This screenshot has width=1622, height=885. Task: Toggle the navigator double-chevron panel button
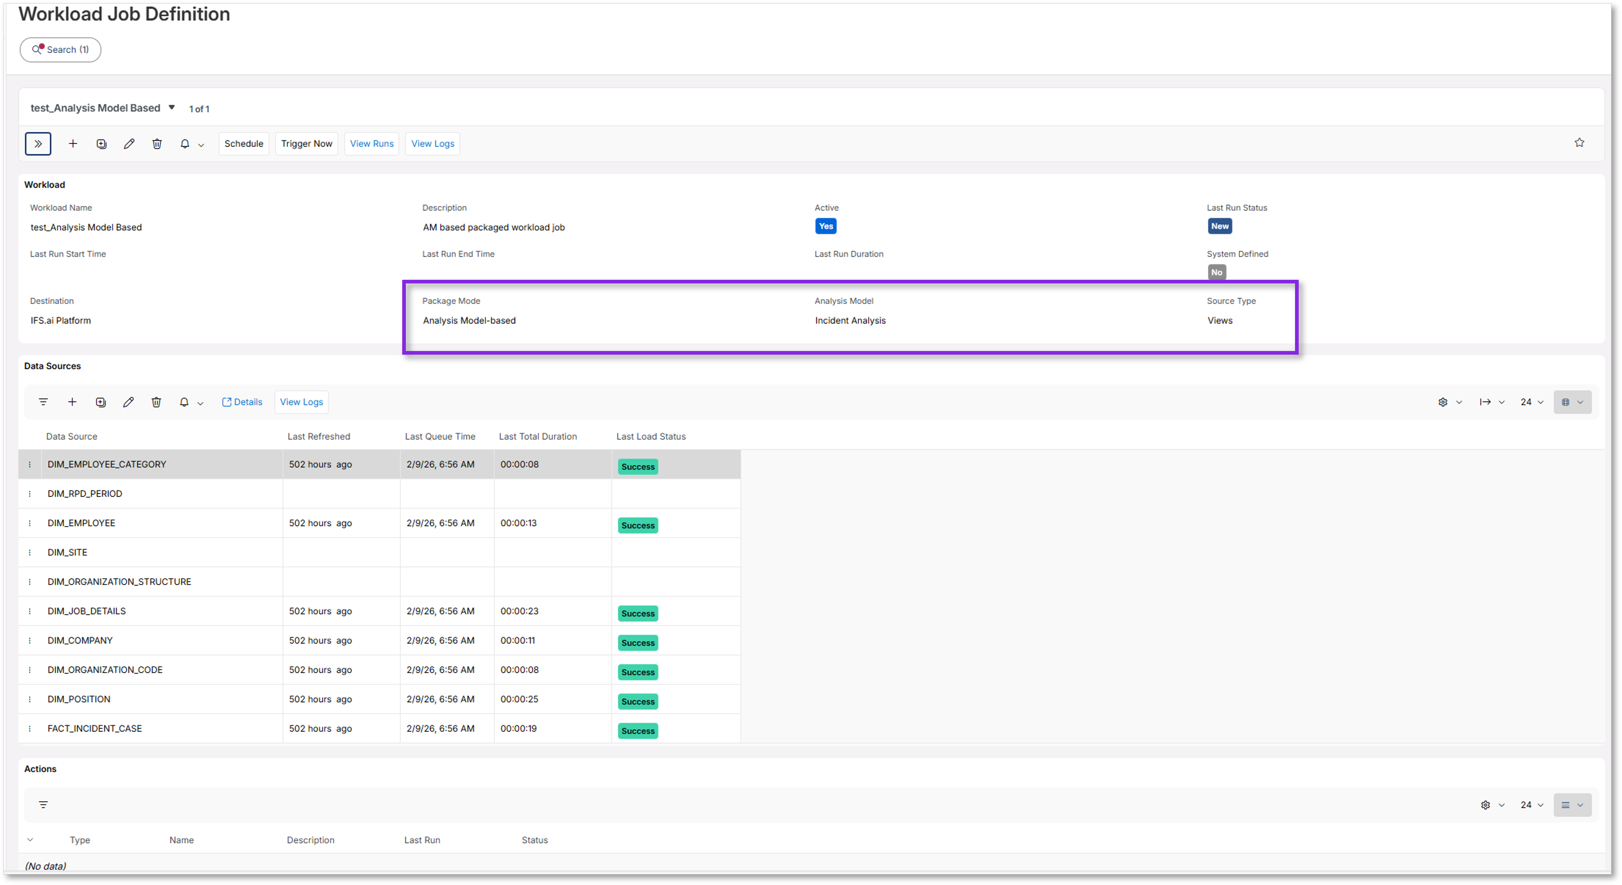click(x=38, y=144)
